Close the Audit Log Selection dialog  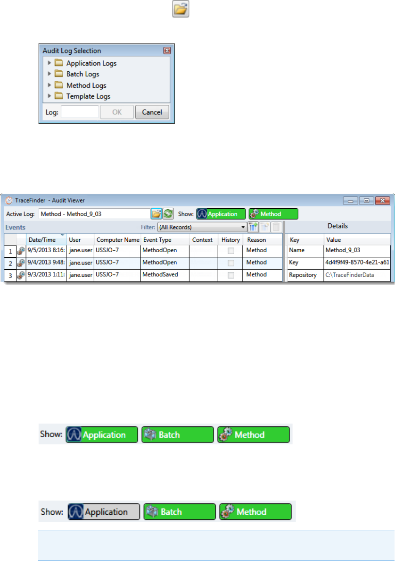(167, 51)
